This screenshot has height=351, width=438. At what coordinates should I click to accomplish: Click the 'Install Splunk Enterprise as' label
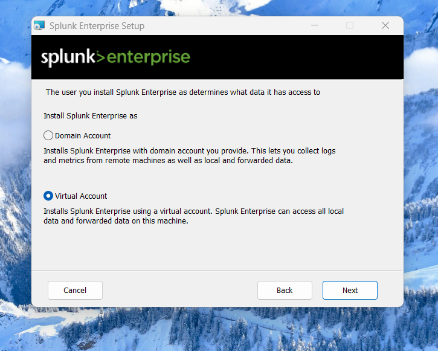(x=91, y=116)
